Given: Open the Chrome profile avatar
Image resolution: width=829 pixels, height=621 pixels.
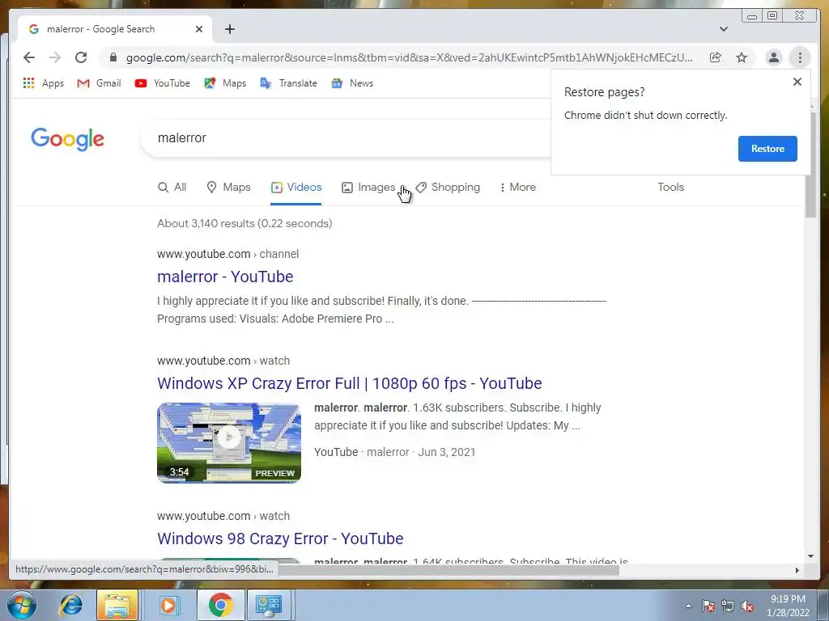Looking at the screenshot, I should [773, 57].
